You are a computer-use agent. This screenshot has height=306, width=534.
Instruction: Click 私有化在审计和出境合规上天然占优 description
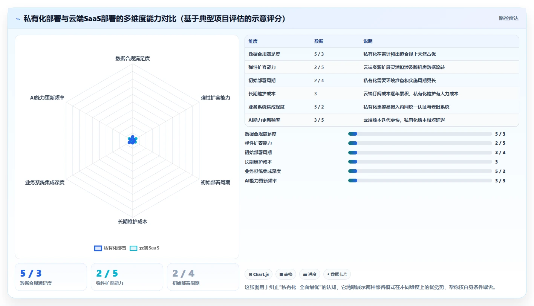tap(399, 54)
